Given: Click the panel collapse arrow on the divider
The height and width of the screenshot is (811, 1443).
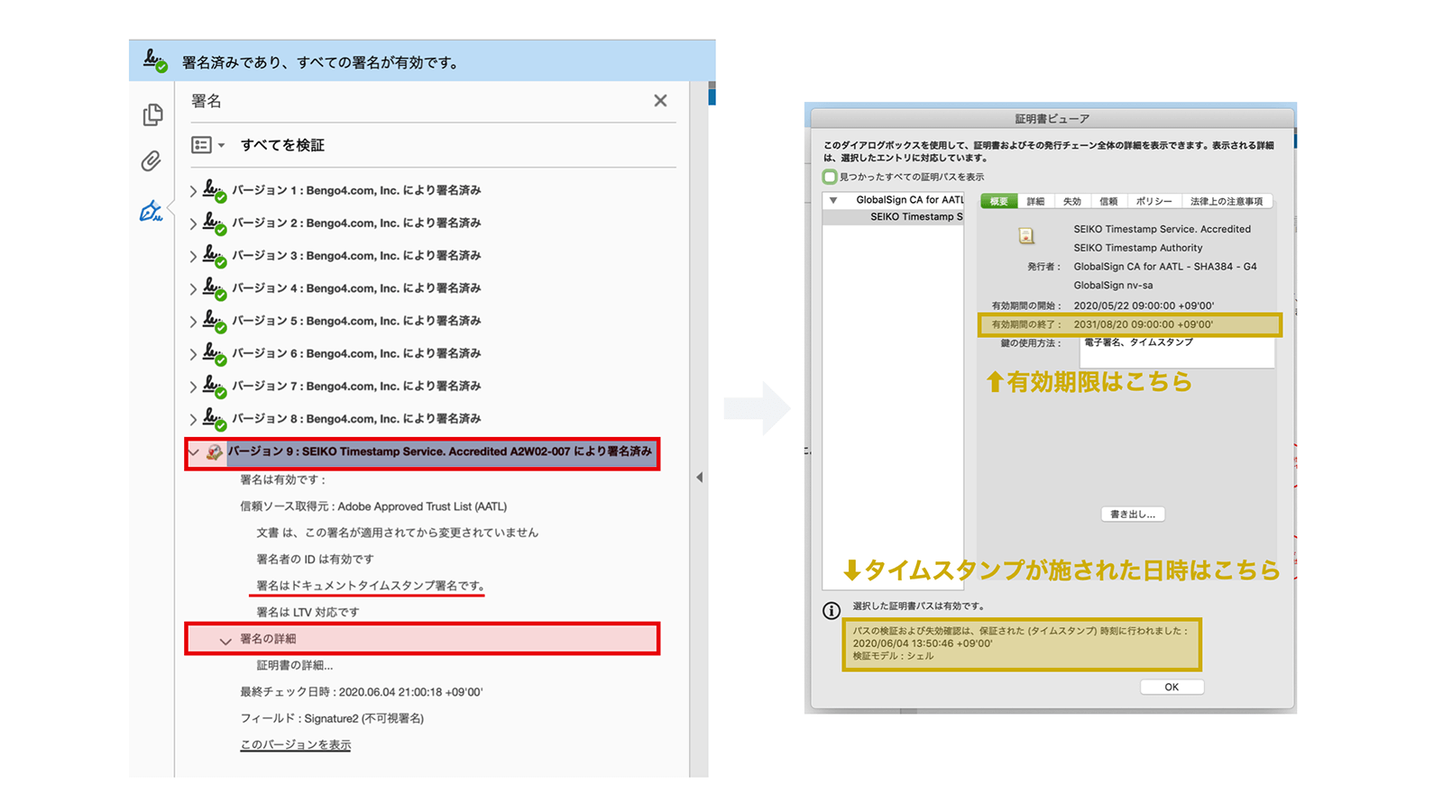Looking at the screenshot, I should 700,478.
